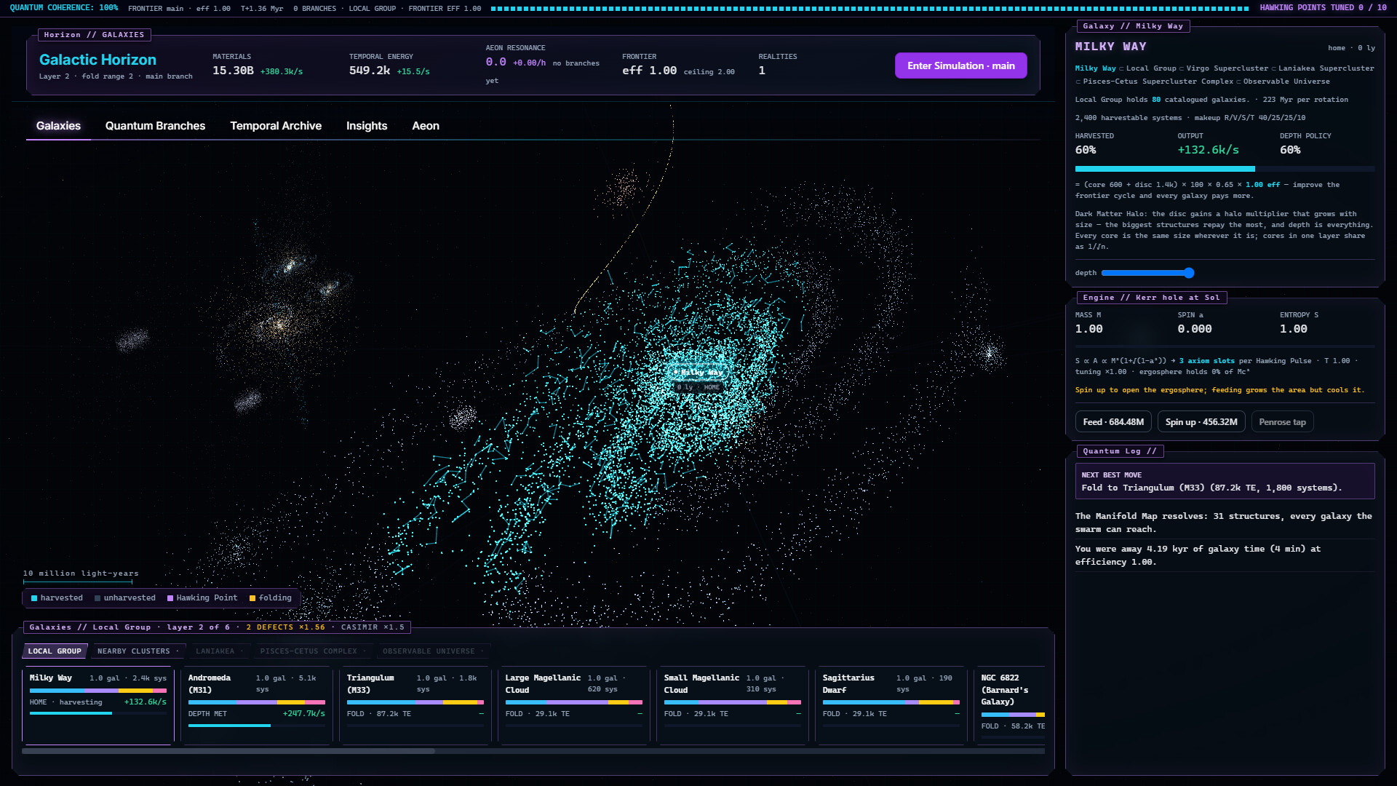Select the NGC 6822 (Barnard's Galaxy) card
Screen dimensions: 1397x786
1010,704
